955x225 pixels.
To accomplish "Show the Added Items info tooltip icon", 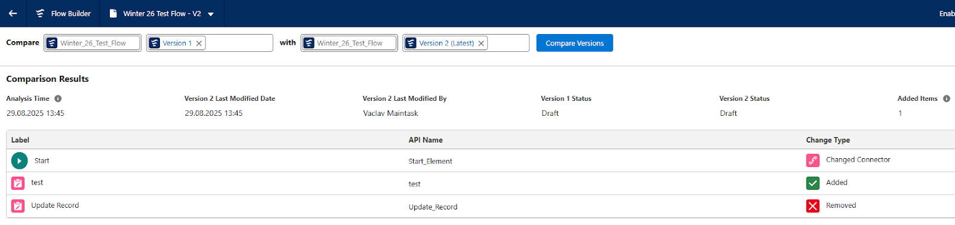I will [x=947, y=98].
